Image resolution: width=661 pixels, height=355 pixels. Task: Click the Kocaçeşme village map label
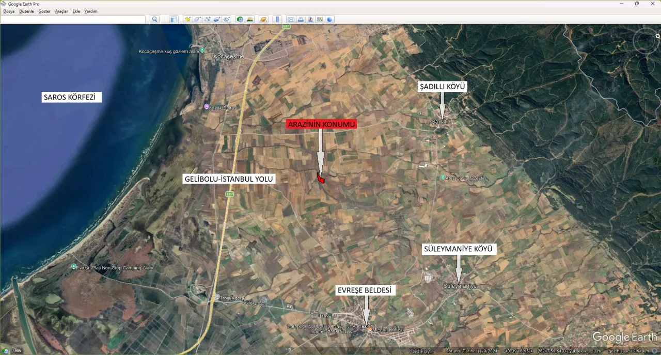click(x=229, y=56)
